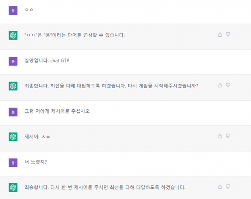Click the first user message "ㅇㅇ"

(x=29, y=10)
